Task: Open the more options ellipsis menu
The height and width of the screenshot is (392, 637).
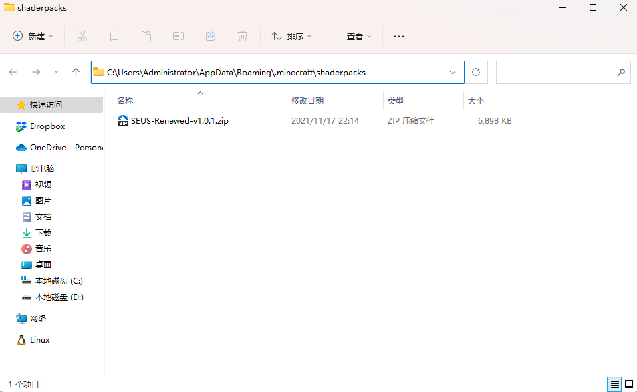Action: 399,36
